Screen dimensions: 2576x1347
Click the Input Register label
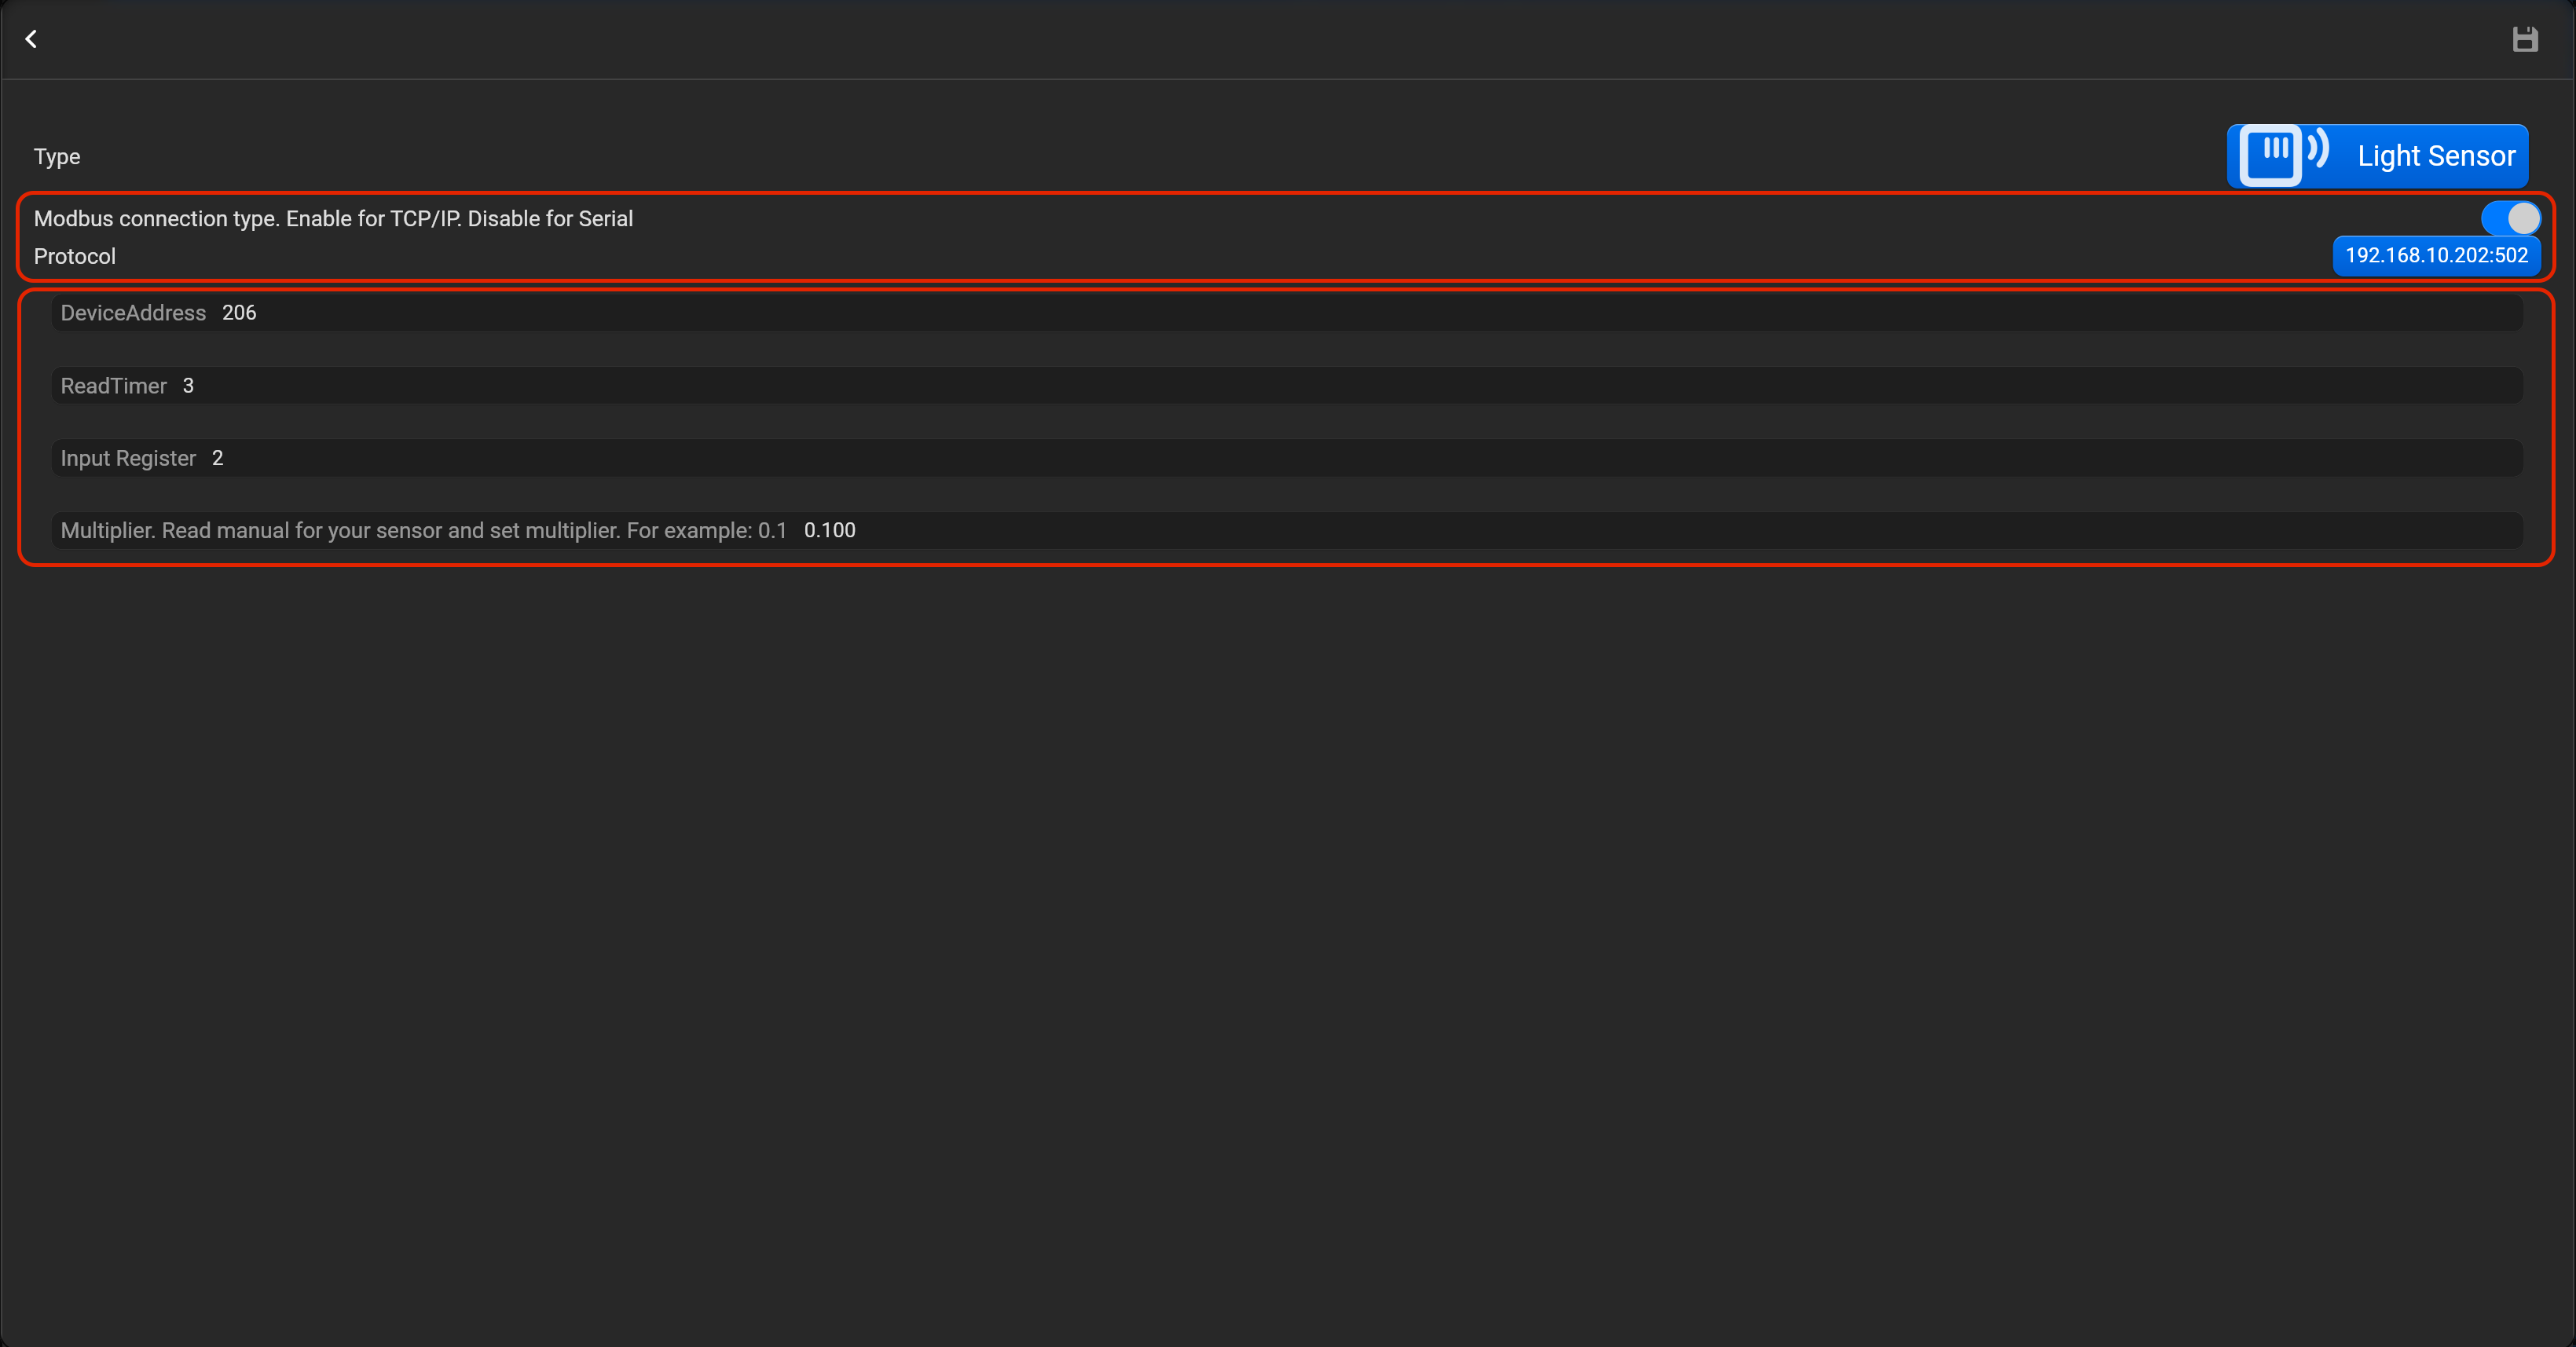pos(128,458)
